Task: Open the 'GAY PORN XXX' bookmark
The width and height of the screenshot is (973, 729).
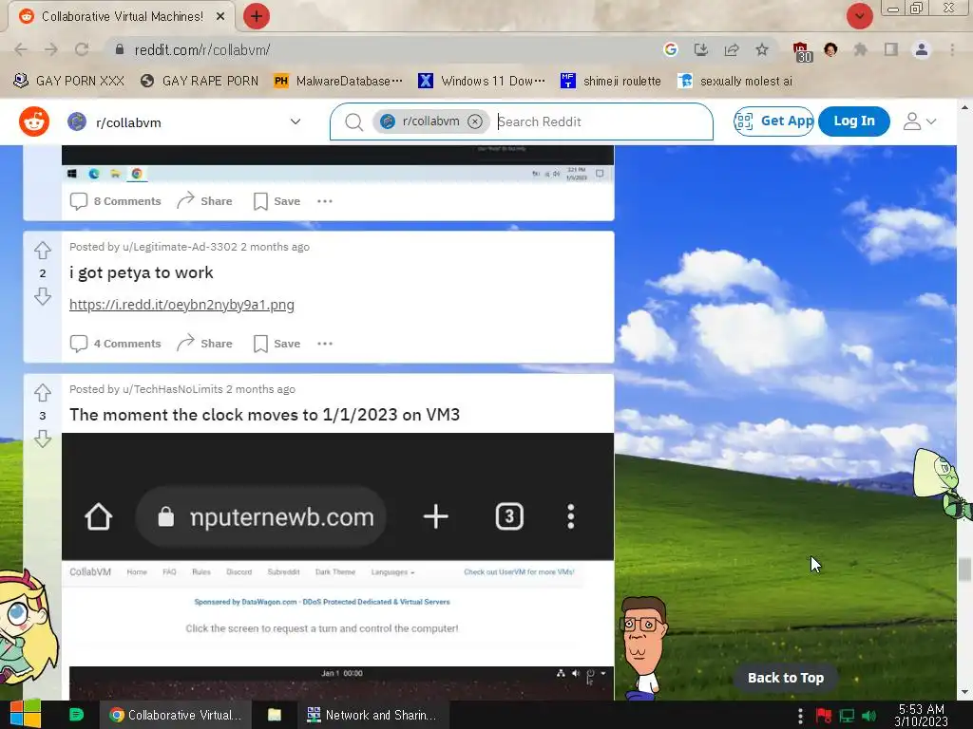Action: click(68, 82)
